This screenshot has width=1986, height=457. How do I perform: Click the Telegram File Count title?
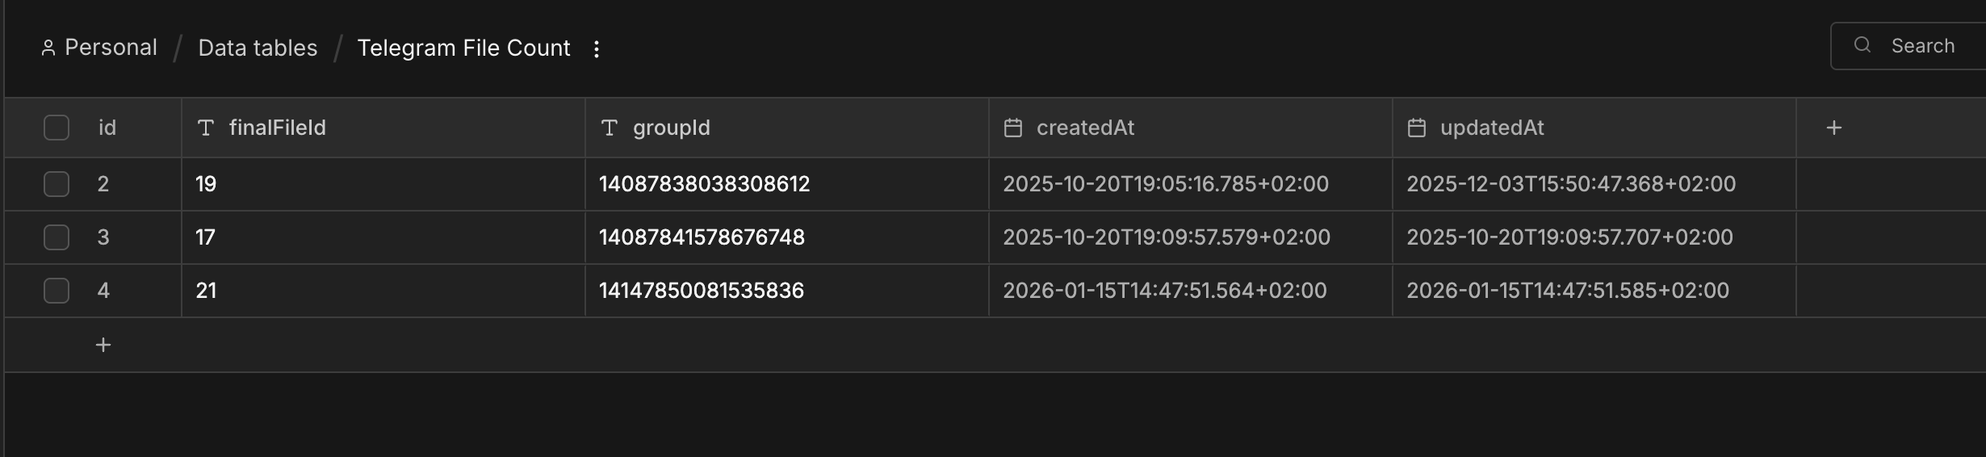[463, 48]
